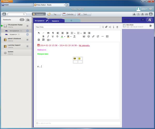Undo the last edit in the note

pyautogui.click(x=39, y=33)
